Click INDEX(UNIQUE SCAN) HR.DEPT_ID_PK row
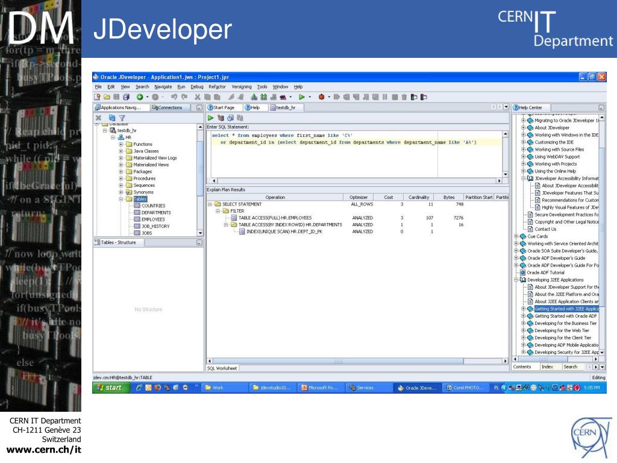 point(358,231)
